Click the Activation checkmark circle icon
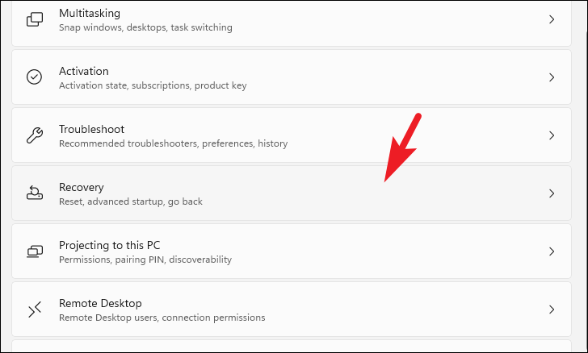 point(35,77)
